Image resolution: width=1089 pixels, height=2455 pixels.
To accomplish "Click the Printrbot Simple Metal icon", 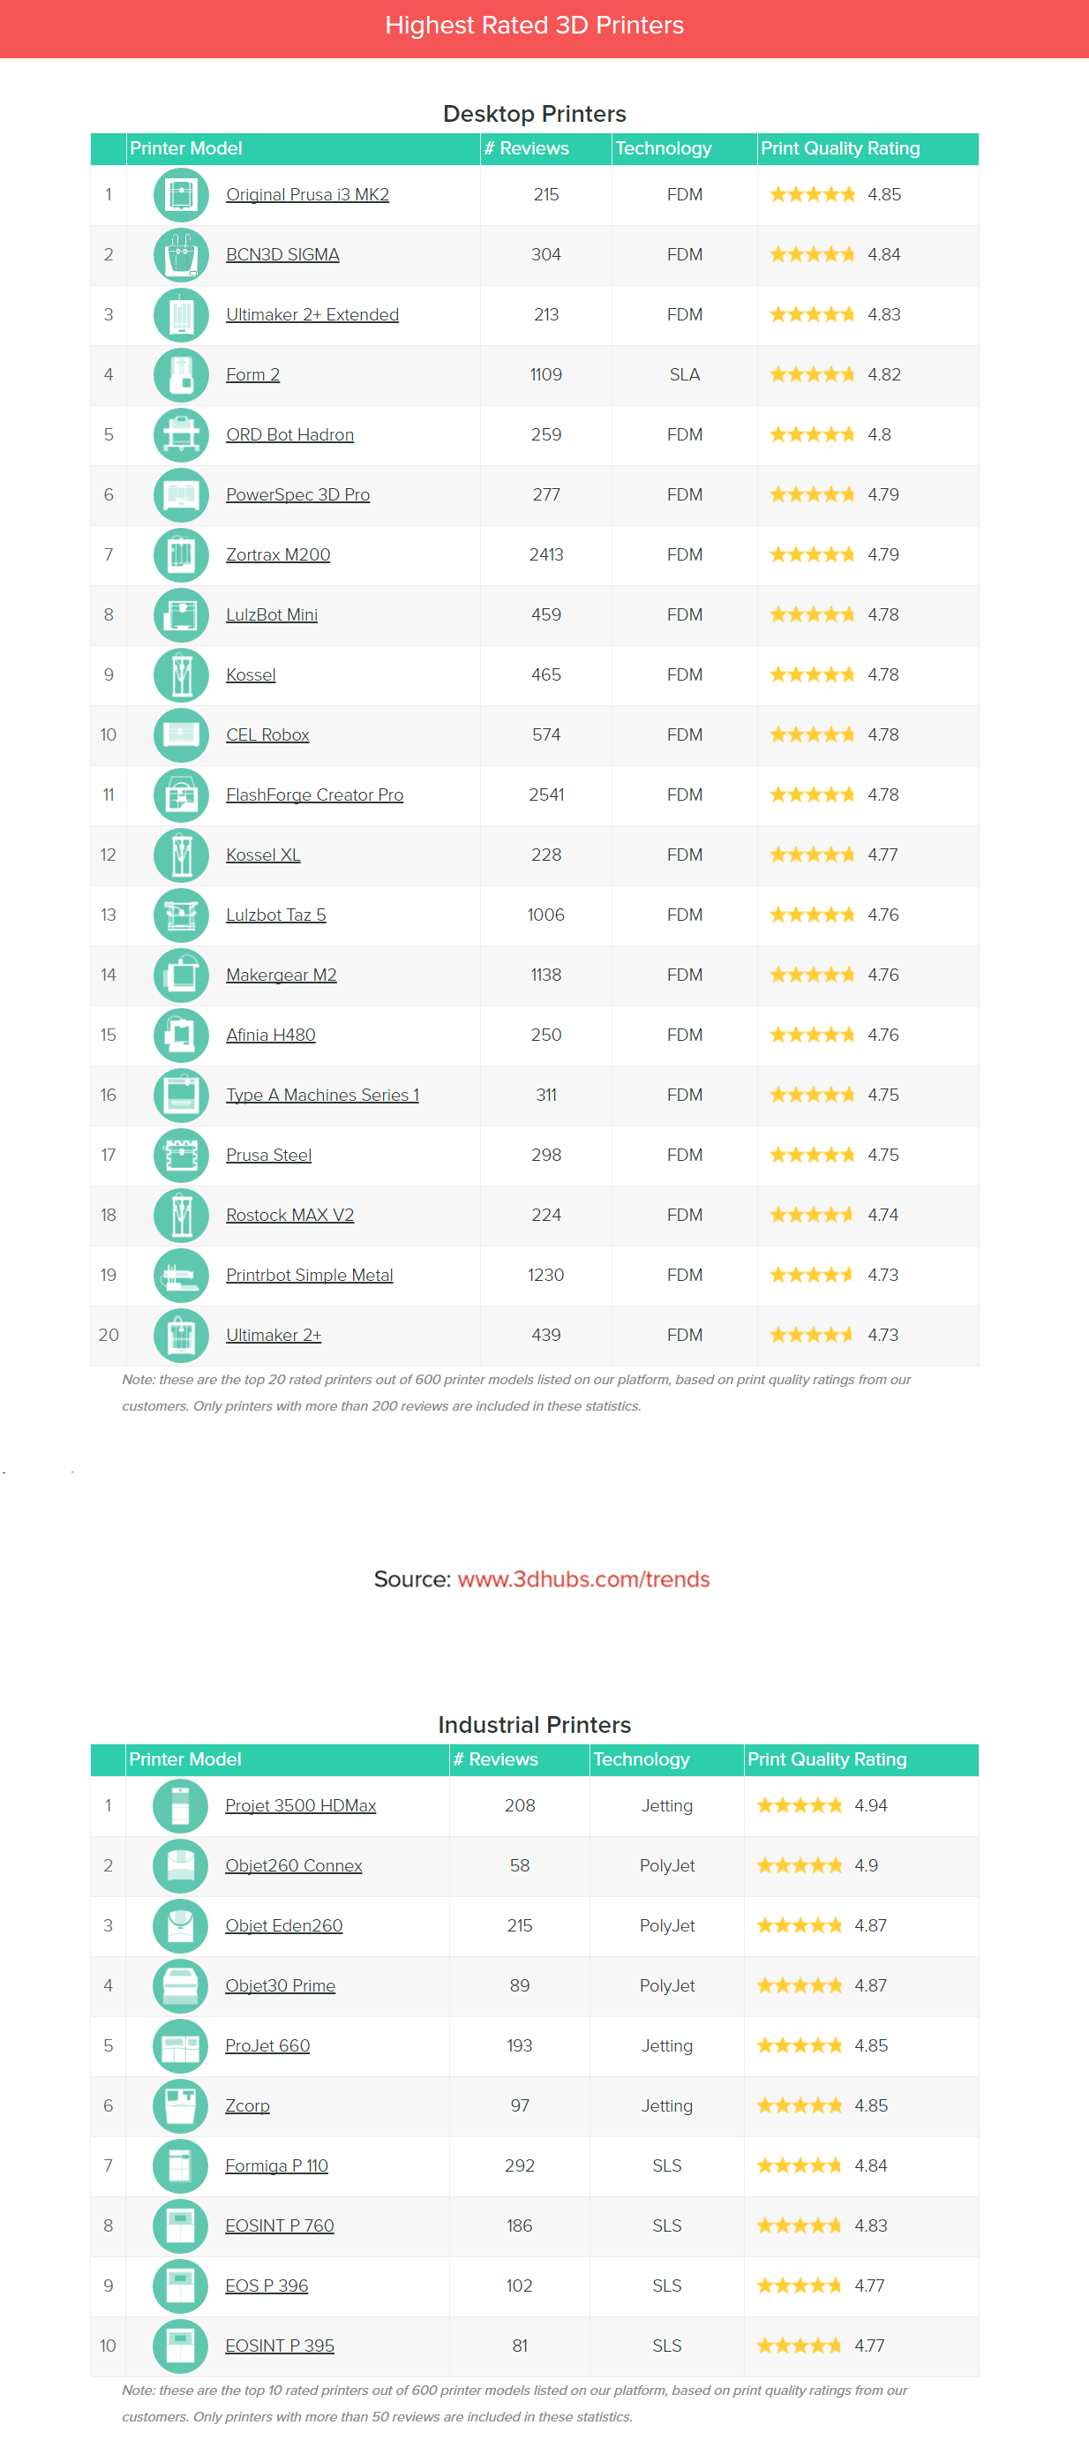I will pyautogui.click(x=181, y=1275).
